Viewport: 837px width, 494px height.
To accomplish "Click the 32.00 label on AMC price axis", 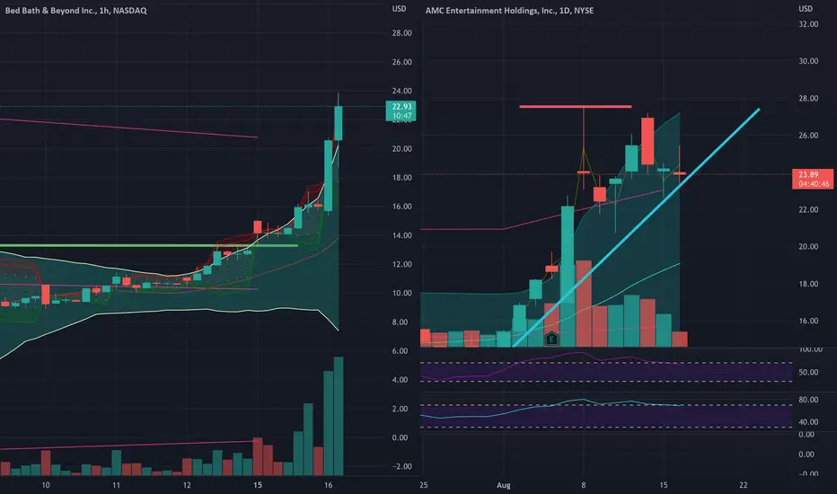I will pyautogui.click(x=808, y=24).
